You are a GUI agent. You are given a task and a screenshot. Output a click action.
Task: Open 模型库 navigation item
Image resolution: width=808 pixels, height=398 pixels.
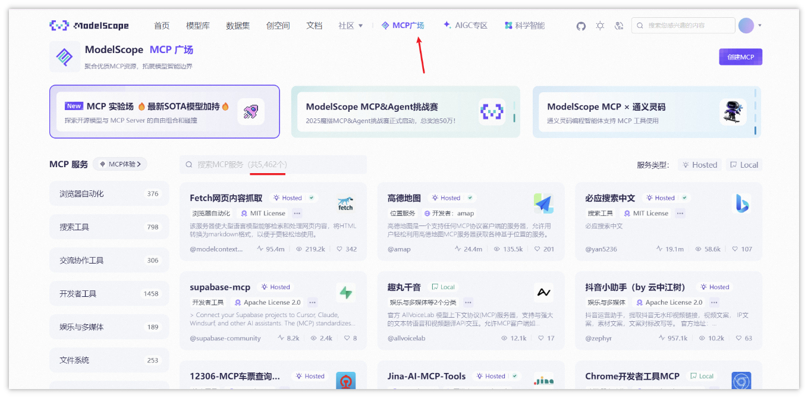(x=198, y=26)
